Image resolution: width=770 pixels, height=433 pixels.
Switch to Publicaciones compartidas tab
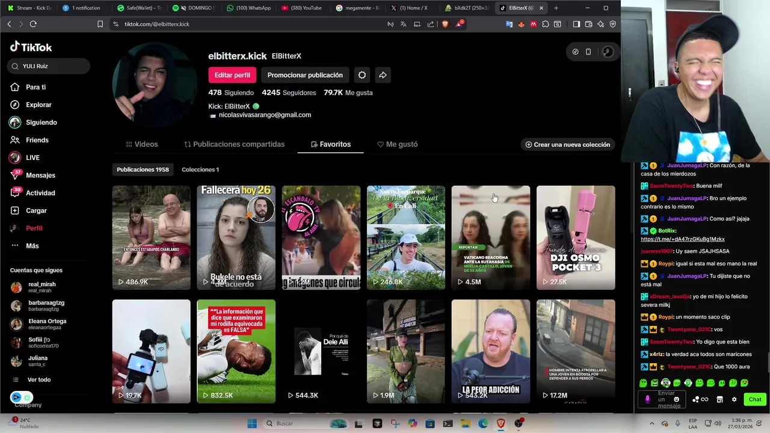click(x=234, y=144)
